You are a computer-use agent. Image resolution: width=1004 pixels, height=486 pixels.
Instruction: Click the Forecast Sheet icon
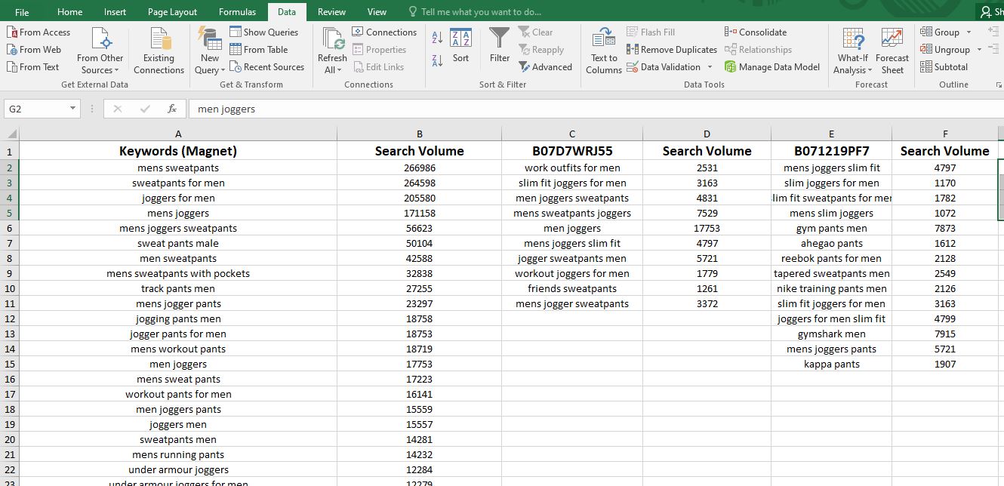(x=892, y=50)
